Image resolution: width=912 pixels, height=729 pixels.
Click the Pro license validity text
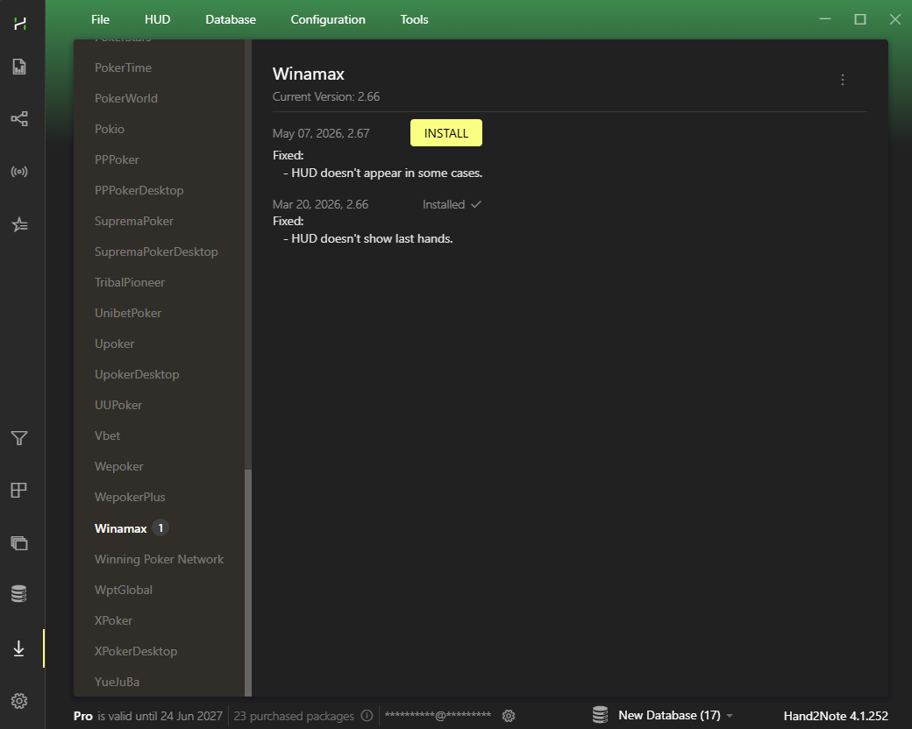(x=147, y=716)
